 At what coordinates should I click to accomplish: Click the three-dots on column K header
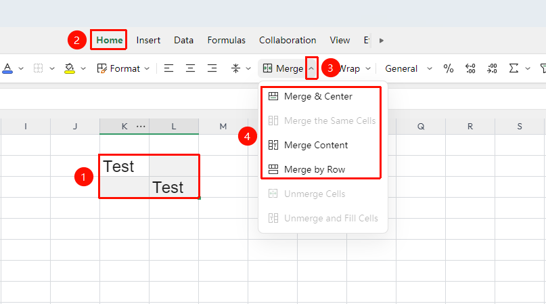point(141,126)
